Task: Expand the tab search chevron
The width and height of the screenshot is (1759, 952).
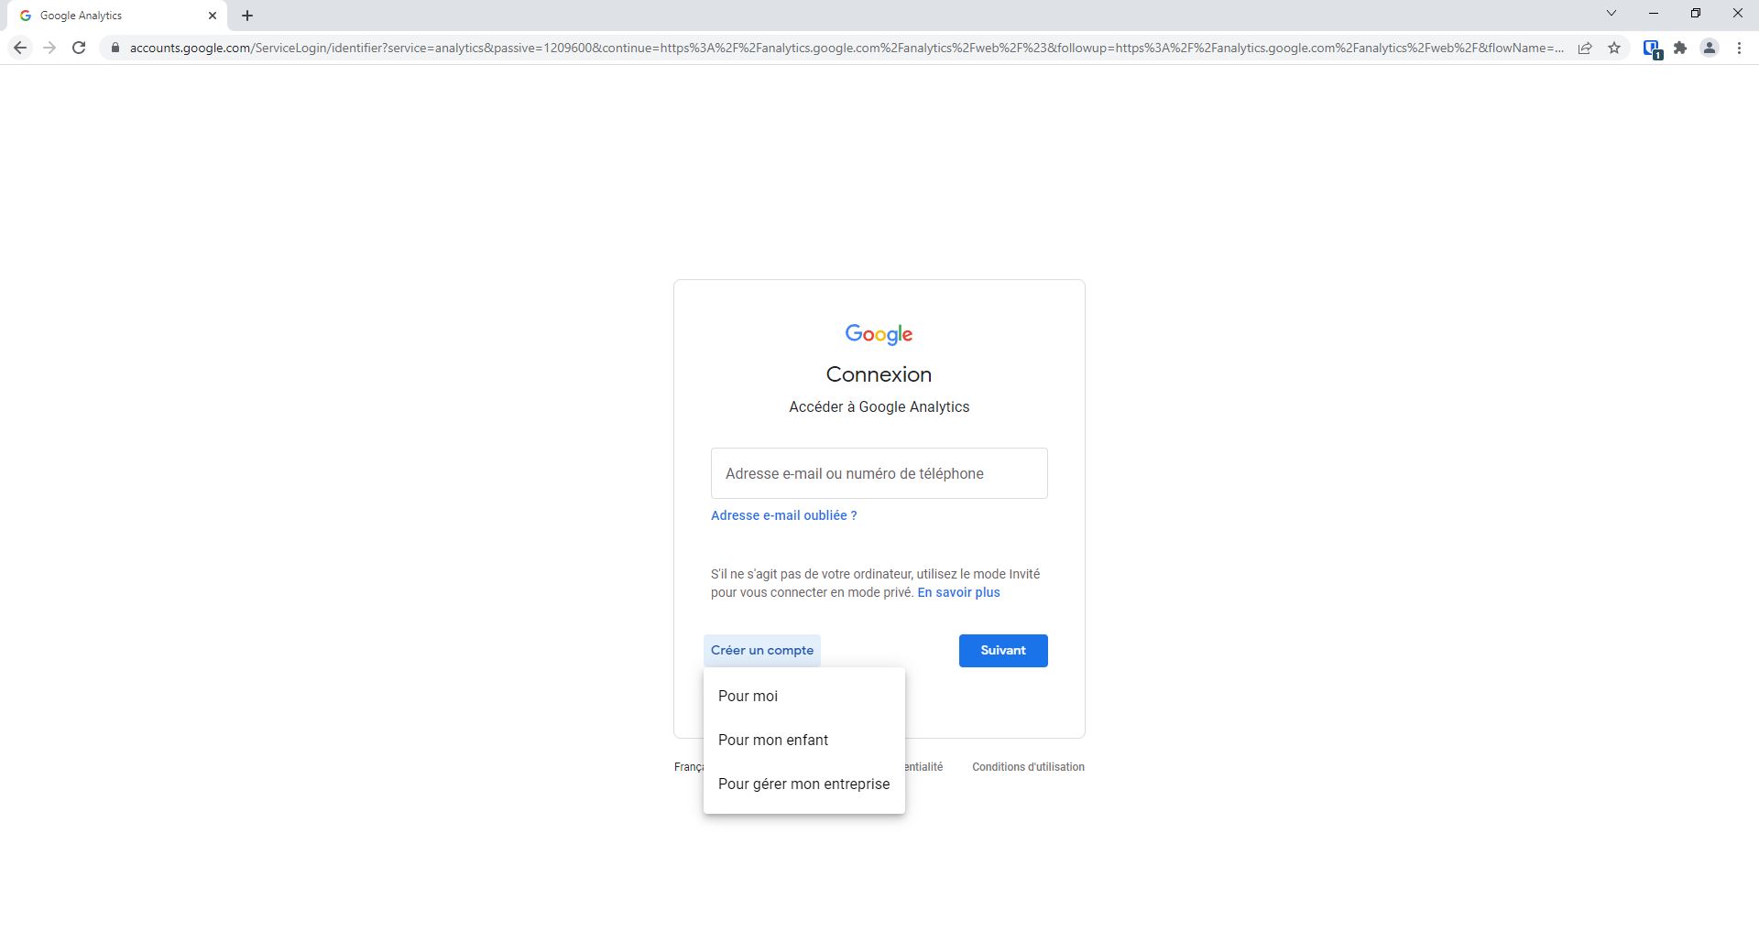Action: pyautogui.click(x=1612, y=14)
